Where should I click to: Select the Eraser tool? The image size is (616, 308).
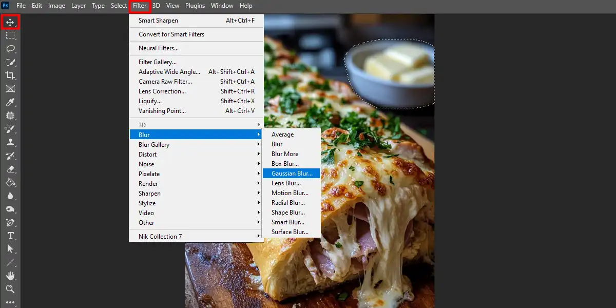[x=10, y=169]
